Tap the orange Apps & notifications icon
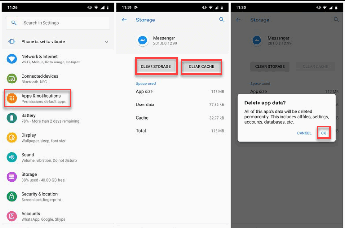Screen dimensions: 345x228 [x=12, y=98]
